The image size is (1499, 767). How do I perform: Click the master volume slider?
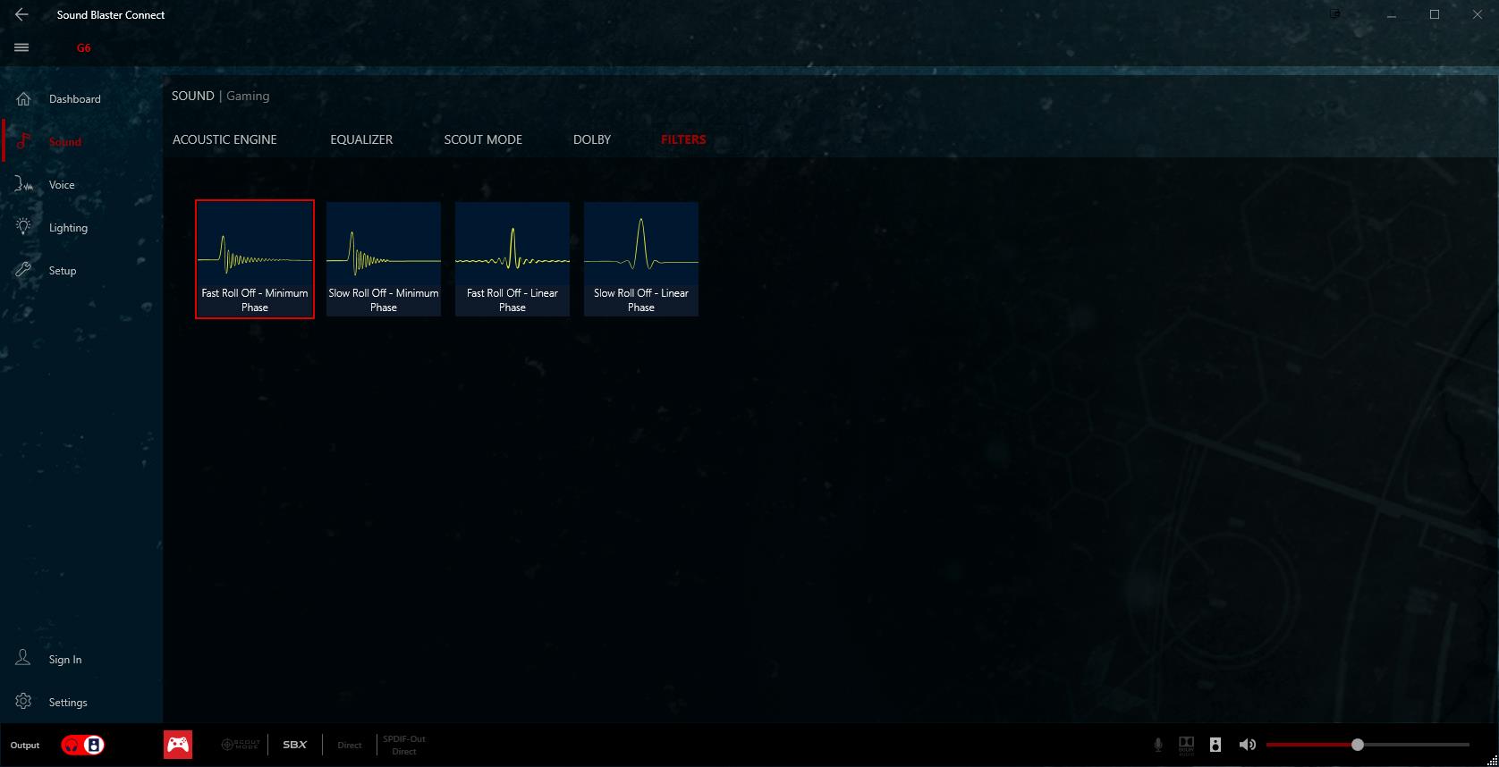pyautogui.click(x=1367, y=745)
